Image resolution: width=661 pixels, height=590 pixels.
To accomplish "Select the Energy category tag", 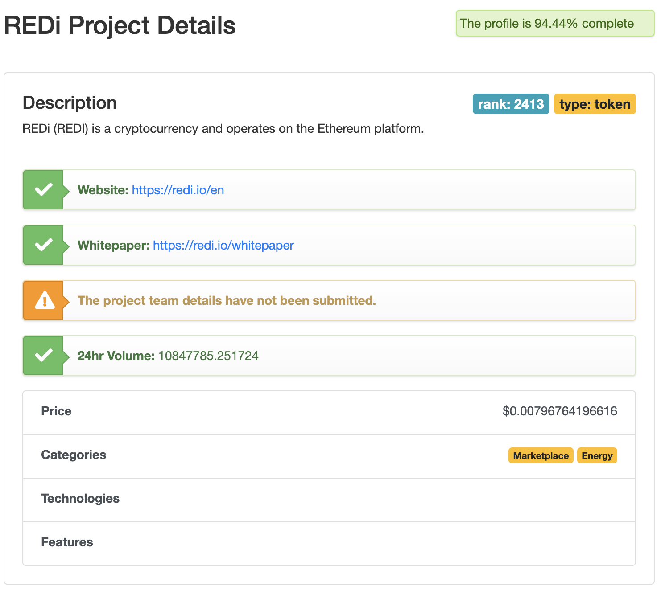I will pos(597,455).
